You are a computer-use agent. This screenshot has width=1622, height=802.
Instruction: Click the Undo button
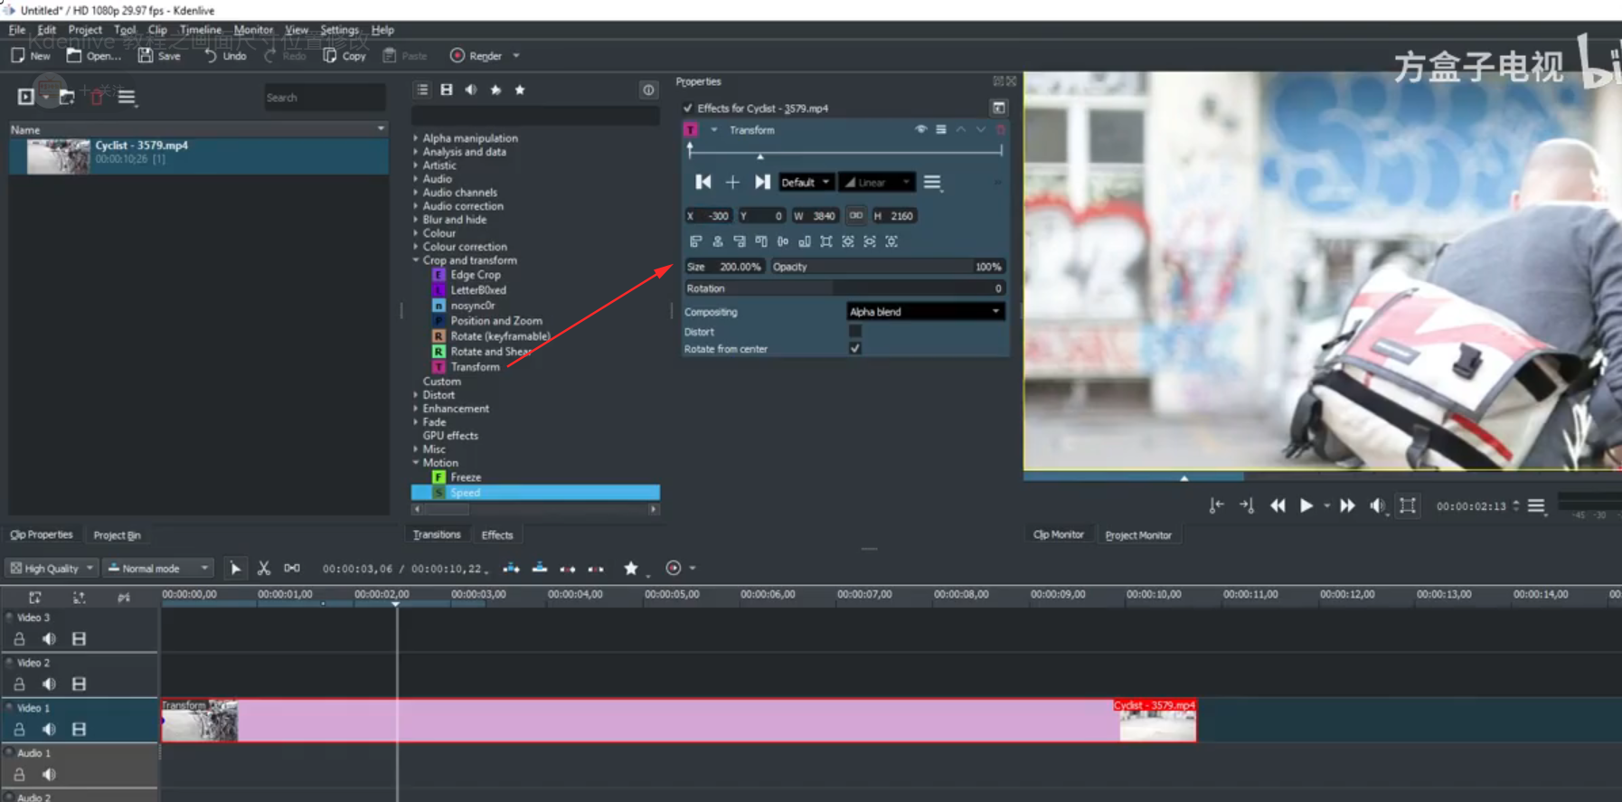[x=225, y=55]
